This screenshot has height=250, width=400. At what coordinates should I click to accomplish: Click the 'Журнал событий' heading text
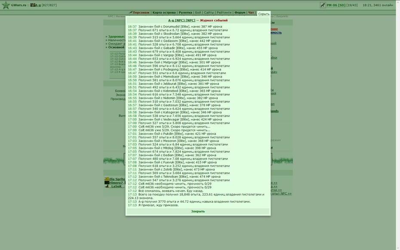click(214, 20)
